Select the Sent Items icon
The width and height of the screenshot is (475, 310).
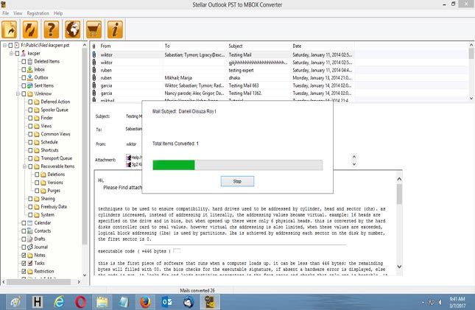30,85
